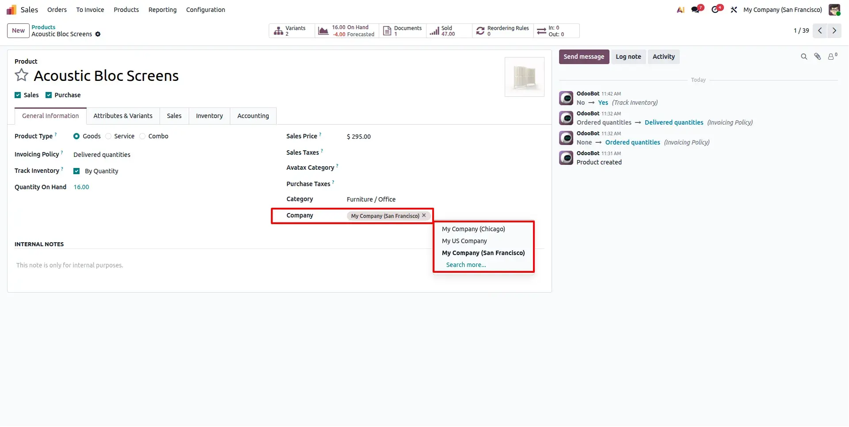Click the internal notes text area
The width and height of the screenshot is (849, 427).
(279, 265)
